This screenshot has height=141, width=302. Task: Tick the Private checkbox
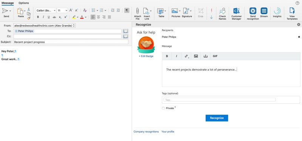(x=163, y=108)
